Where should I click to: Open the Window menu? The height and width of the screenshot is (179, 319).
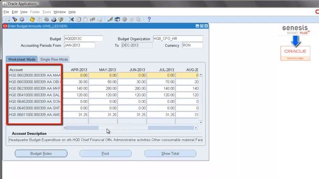[x=60, y=12]
